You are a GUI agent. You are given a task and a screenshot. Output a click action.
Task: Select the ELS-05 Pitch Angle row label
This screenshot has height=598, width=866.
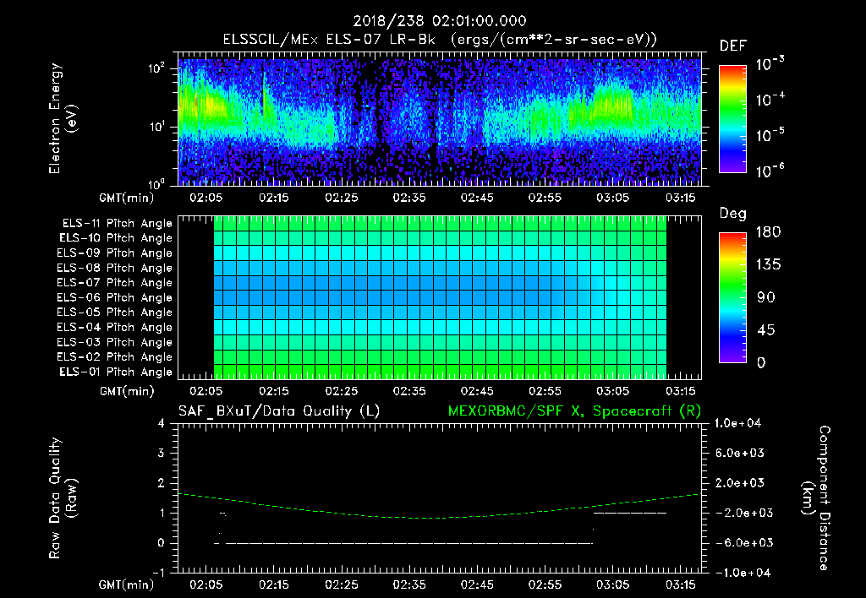115,313
